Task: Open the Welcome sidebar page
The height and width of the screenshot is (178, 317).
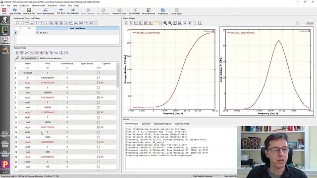Action: click(5, 21)
